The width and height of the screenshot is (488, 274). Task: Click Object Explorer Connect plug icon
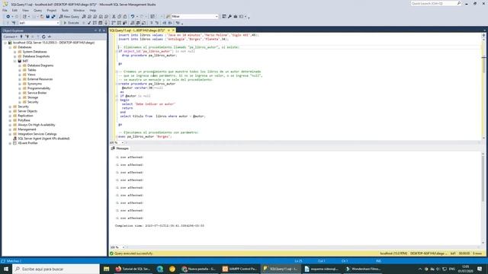tap(21, 37)
